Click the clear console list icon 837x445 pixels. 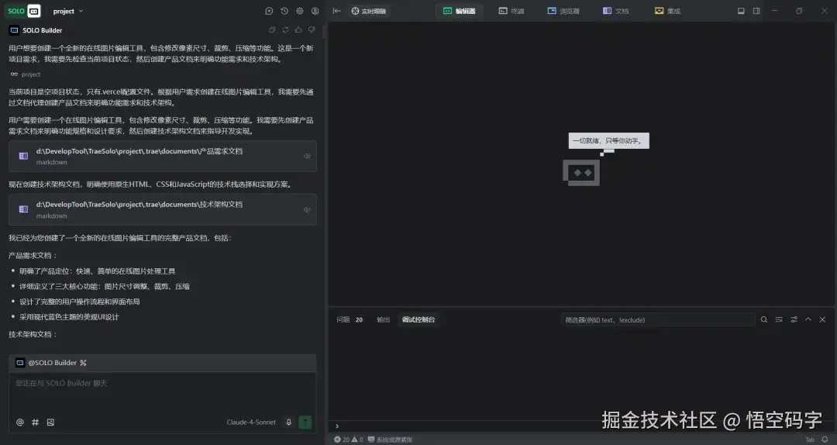779,319
